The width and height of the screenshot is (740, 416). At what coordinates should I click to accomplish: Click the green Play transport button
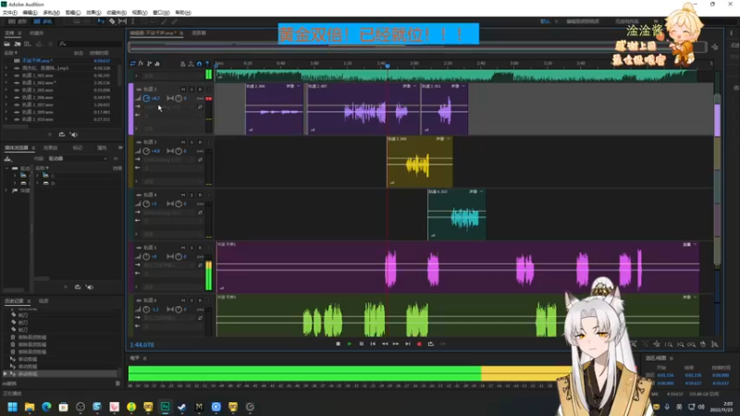click(x=350, y=344)
